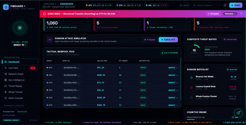Screen dimensions: 246x125
Task: Open the Dashboard sidebar item
Action: point(20,62)
